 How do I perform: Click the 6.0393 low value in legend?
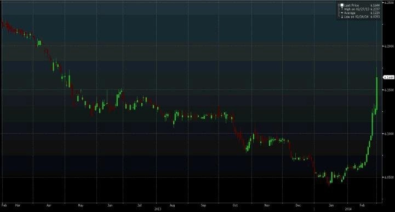tap(375, 16)
